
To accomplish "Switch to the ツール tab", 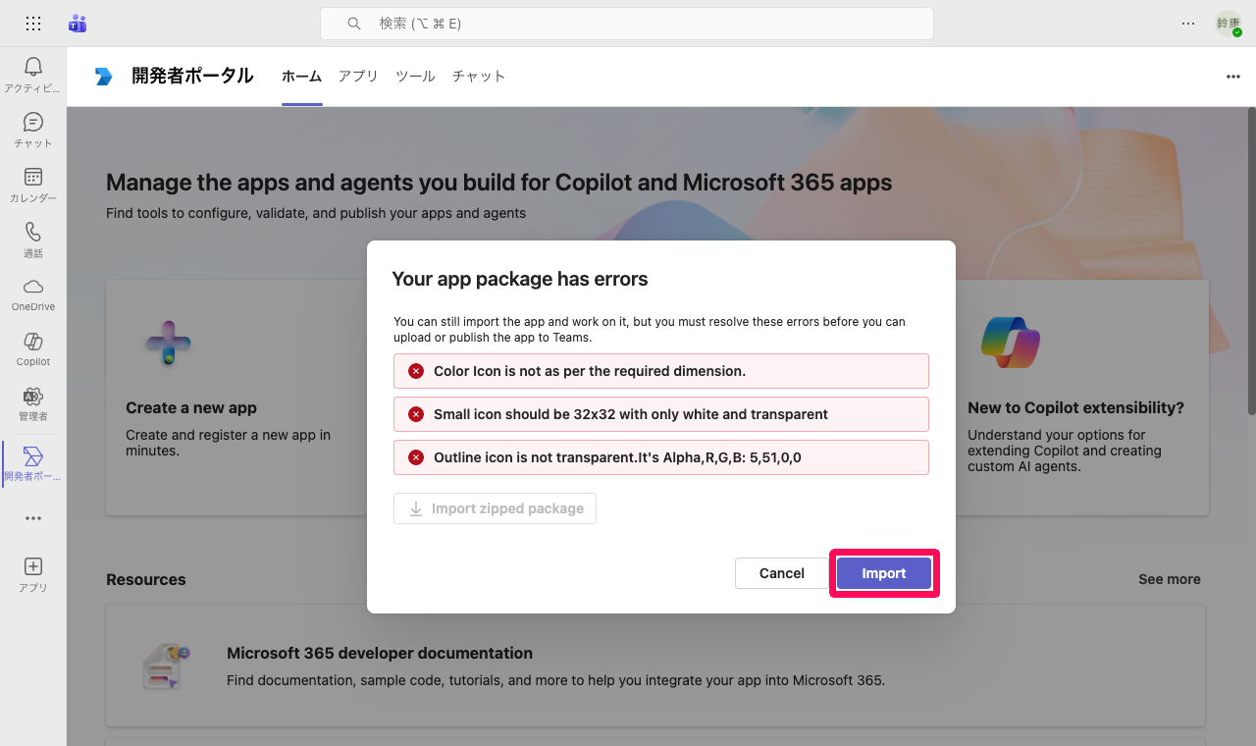I will point(415,77).
